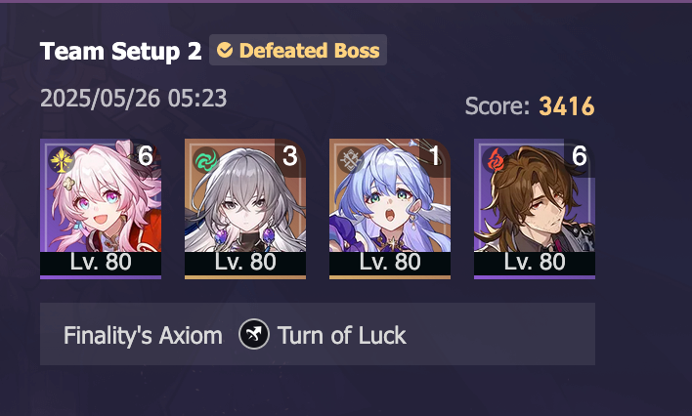
Task: Click the red Fire element icon
Action: pyautogui.click(x=496, y=160)
